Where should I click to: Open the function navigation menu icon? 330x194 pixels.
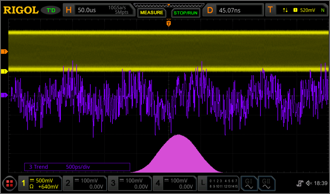coord(9,183)
